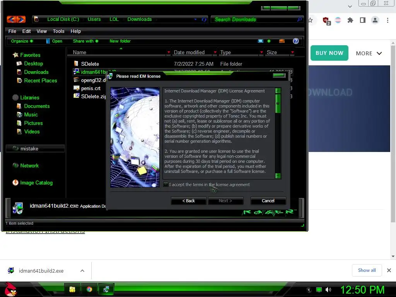Click Show all downloads

pos(367,270)
